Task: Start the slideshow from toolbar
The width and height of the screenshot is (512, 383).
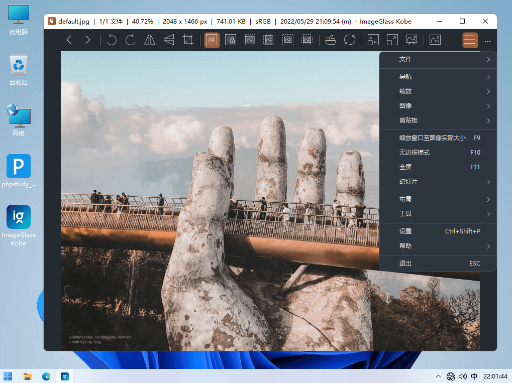Action: coord(412,40)
